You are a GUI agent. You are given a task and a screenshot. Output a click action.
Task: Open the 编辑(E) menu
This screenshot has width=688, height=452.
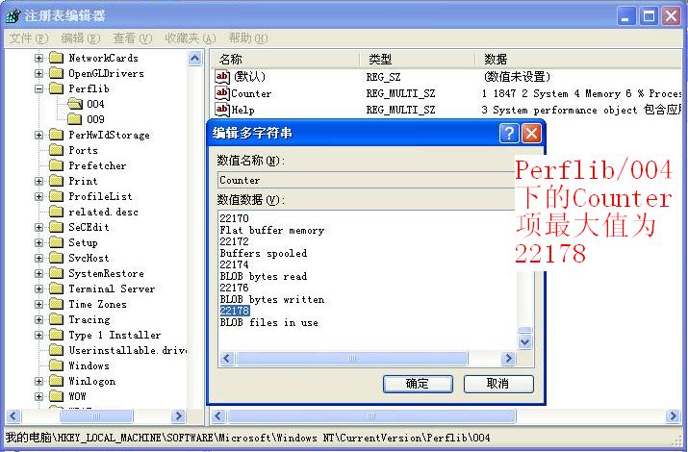pyautogui.click(x=80, y=38)
